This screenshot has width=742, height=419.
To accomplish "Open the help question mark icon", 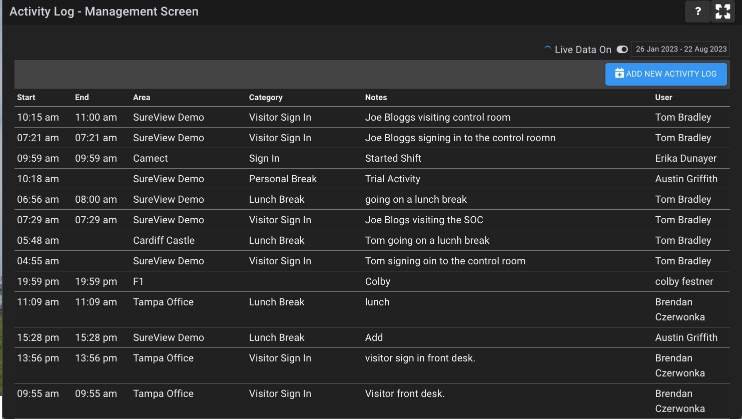I will 698,12.
